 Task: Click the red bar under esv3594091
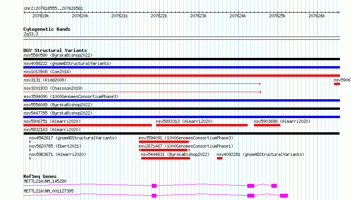[x=164, y=142]
